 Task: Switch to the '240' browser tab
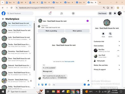[x=33, y=3]
